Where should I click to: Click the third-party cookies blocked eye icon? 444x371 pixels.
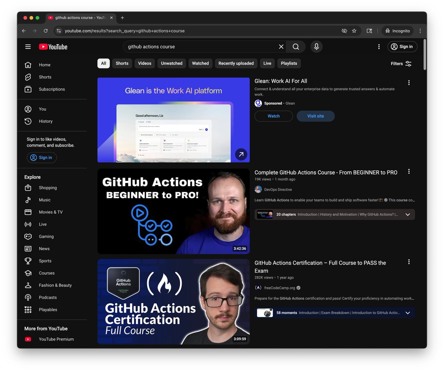pos(344,31)
